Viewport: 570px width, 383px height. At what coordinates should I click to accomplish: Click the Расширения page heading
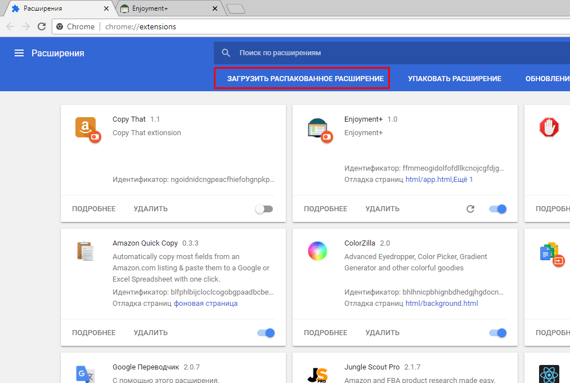click(58, 53)
